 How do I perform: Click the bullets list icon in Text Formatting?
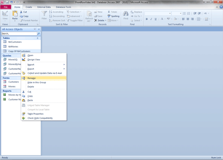pos(184,13)
